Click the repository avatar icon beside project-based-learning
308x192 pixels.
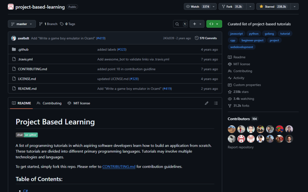[x=11, y=7]
